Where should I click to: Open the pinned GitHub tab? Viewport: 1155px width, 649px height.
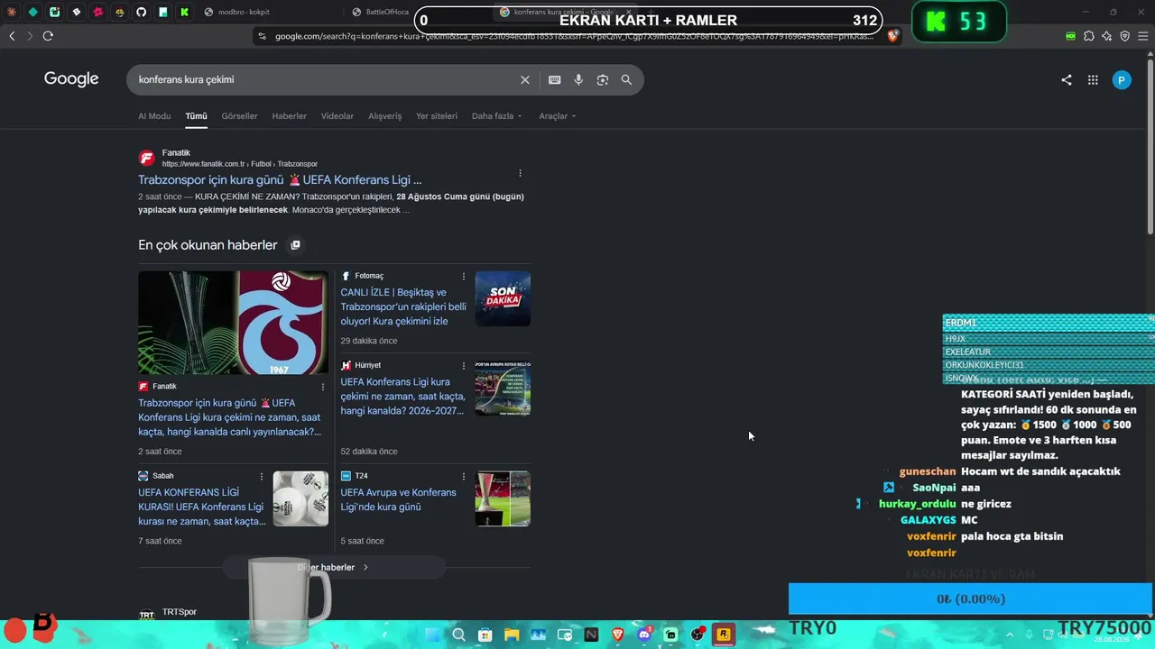[x=141, y=12]
